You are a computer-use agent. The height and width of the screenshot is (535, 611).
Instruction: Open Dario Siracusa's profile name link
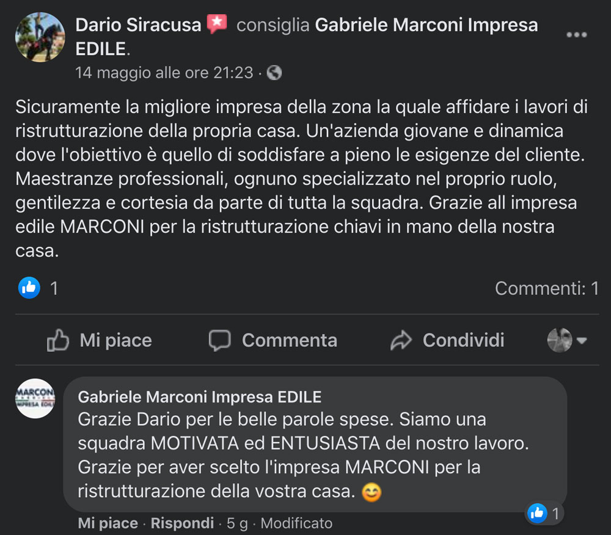point(138,25)
